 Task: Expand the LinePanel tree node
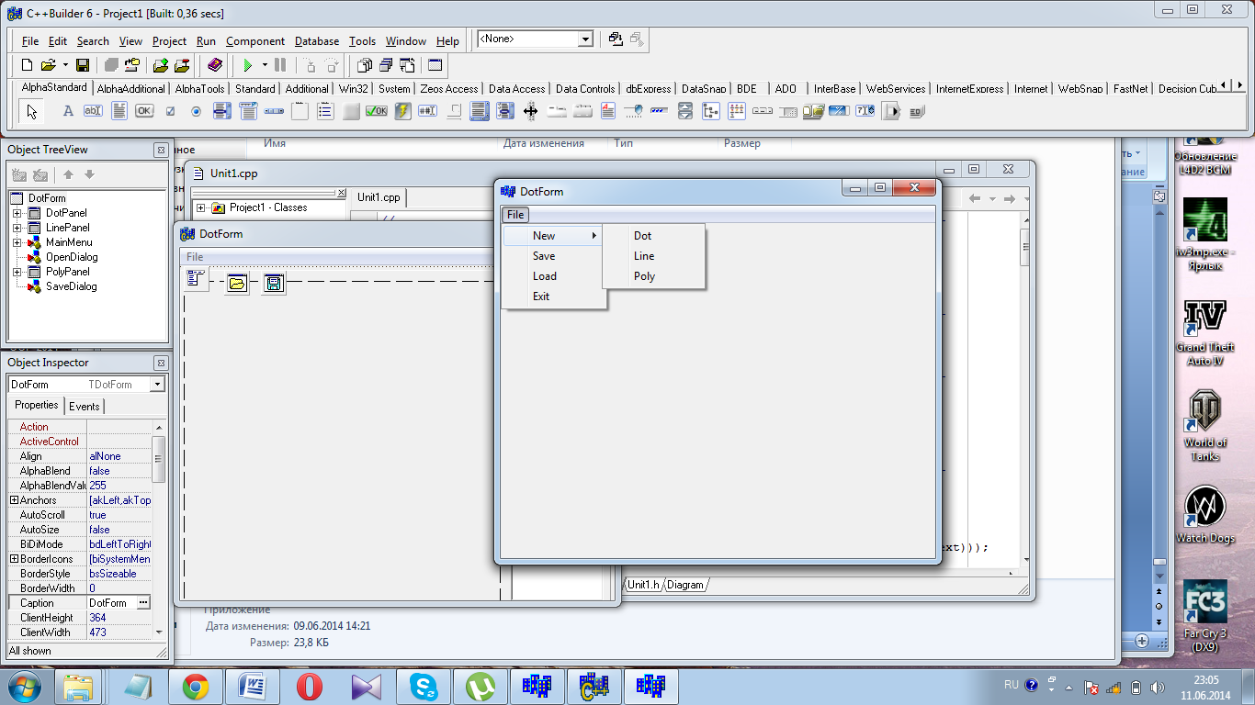tap(17, 228)
